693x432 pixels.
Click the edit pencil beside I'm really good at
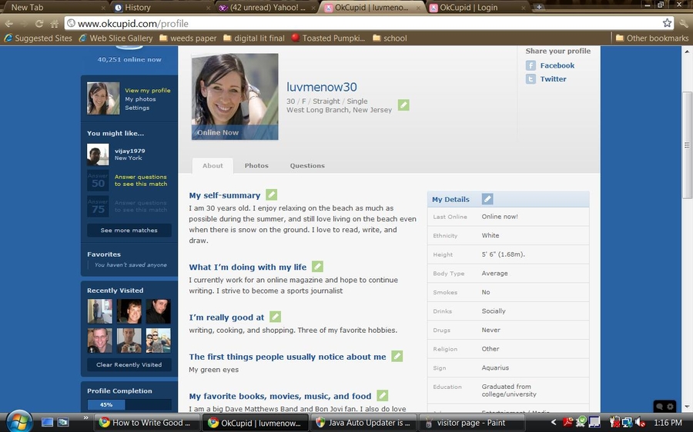click(275, 317)
